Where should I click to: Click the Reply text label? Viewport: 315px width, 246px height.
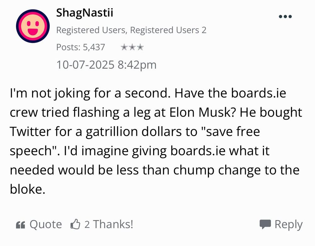pos(289,225)
